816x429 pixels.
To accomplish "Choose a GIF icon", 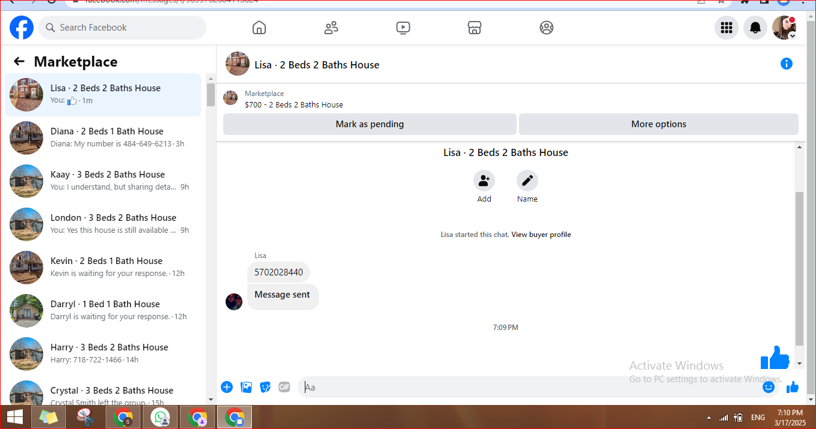I will tap(284, 387).
